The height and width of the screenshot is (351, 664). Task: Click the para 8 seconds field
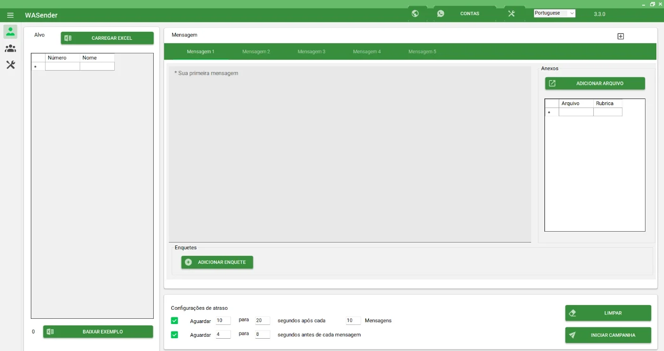coord(262,334)
